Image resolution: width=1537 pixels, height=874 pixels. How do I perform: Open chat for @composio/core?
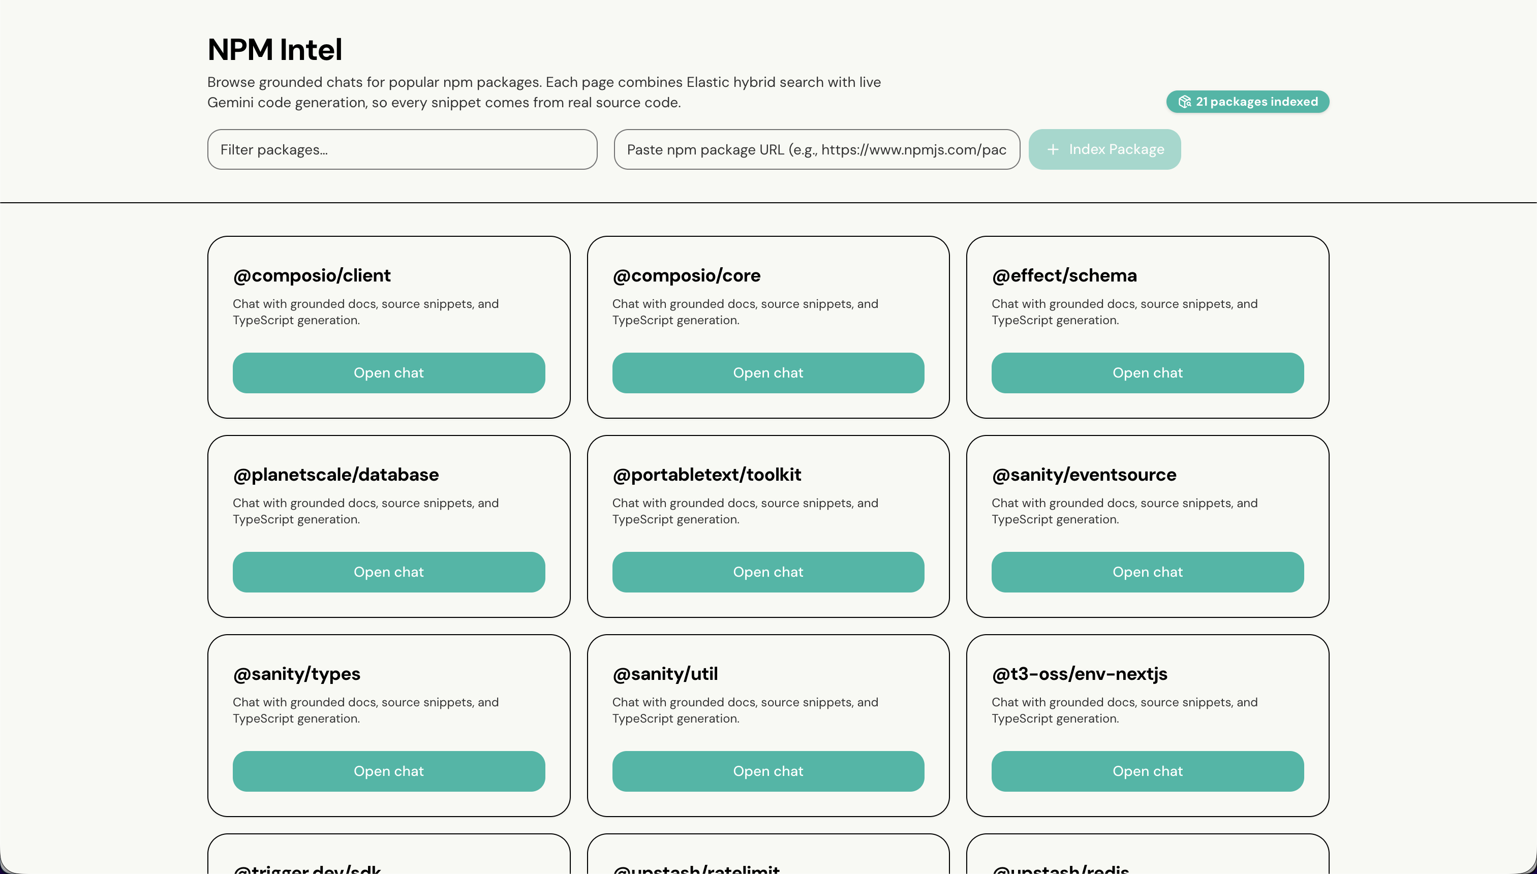point(768,373)
